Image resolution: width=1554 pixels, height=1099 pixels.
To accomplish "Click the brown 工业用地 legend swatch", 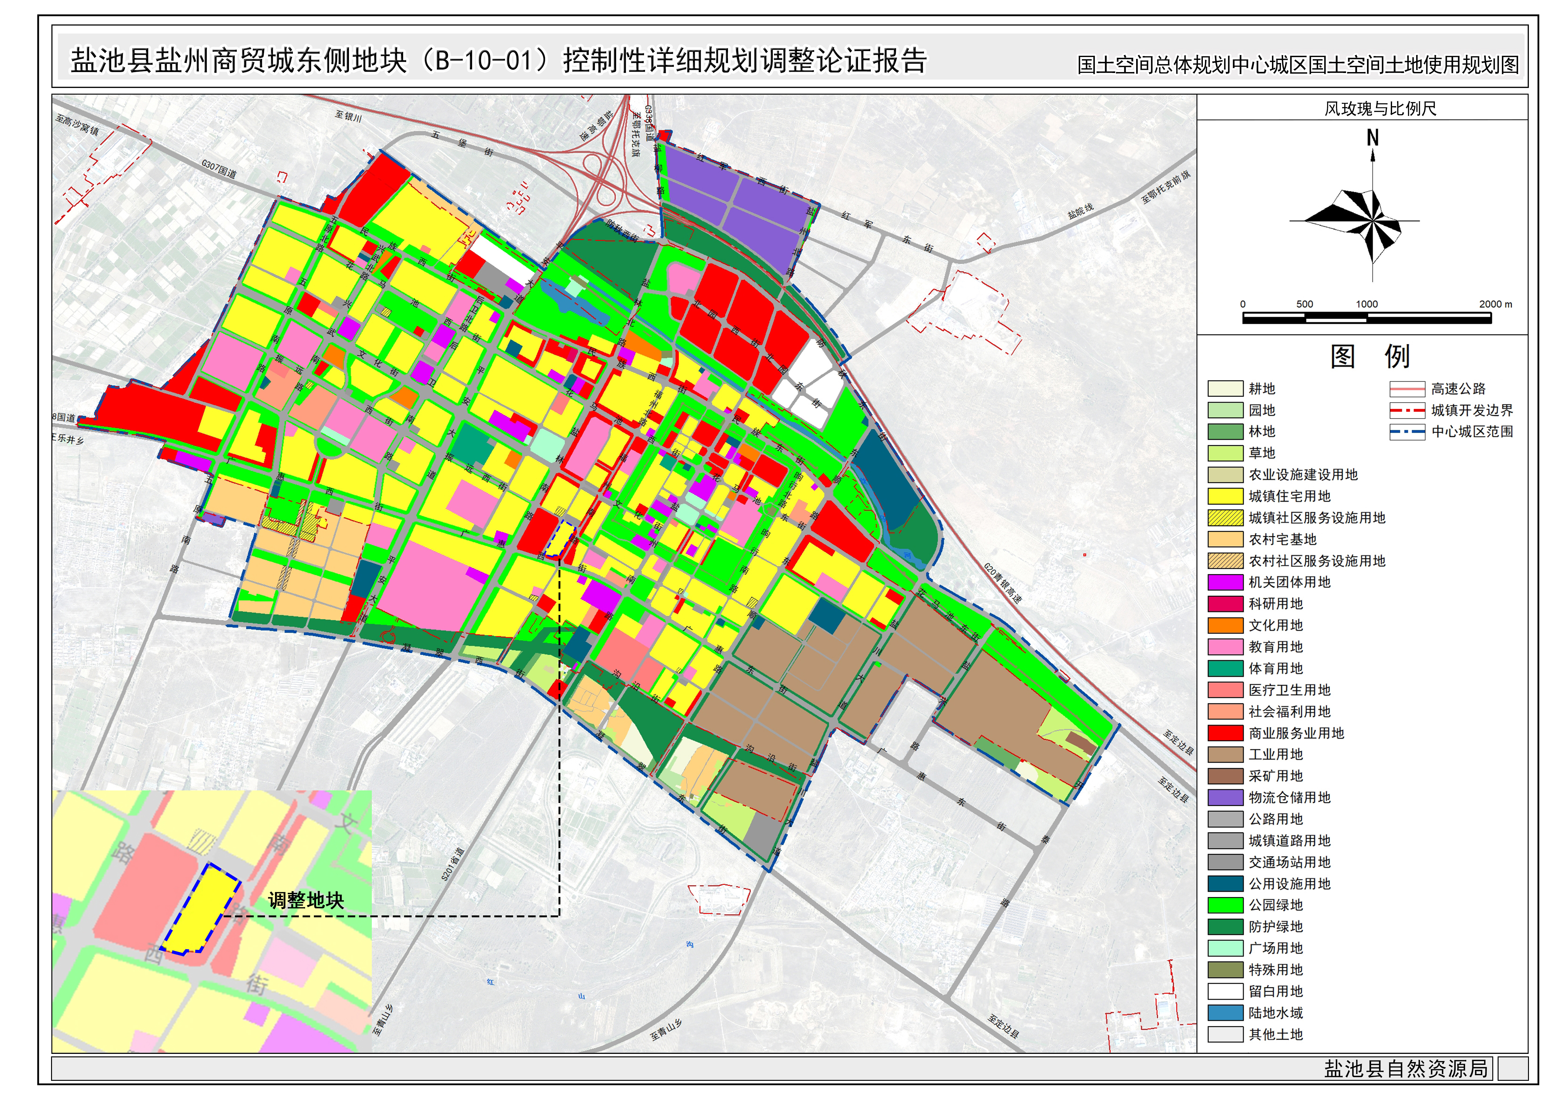I will (x=1225, y=755).
